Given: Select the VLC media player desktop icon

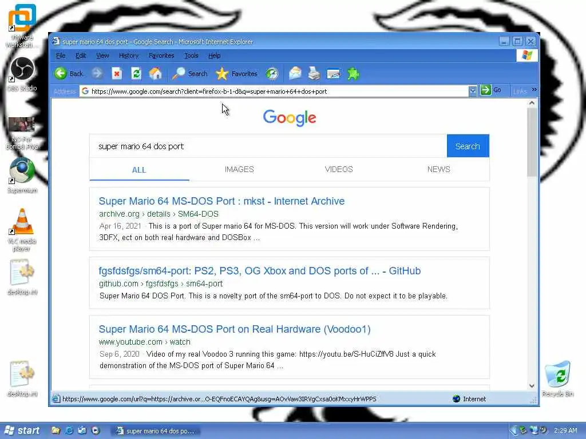Looking at the screenshot, I should (x=22, y=230).
